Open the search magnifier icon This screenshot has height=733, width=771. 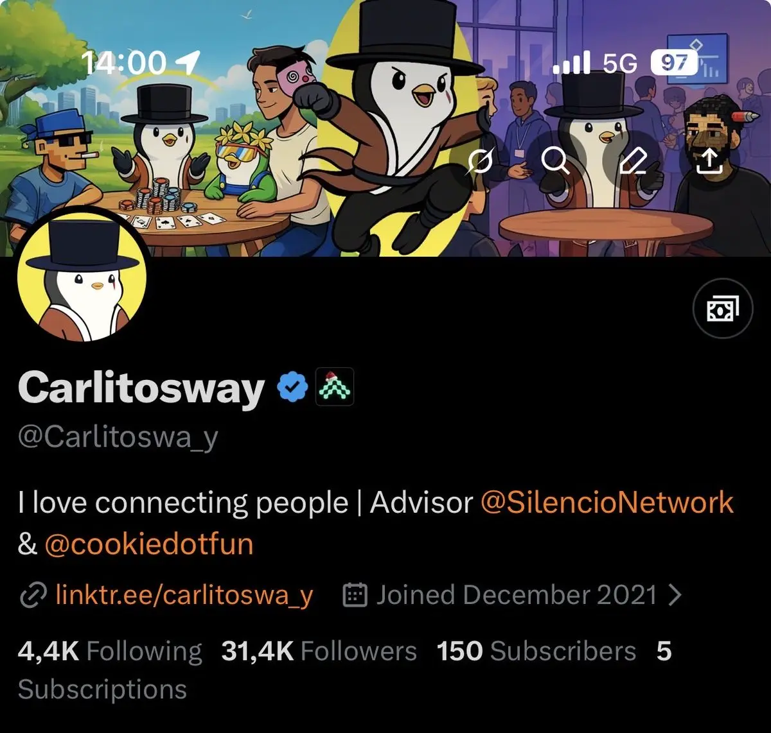click(x=556, y=160)
